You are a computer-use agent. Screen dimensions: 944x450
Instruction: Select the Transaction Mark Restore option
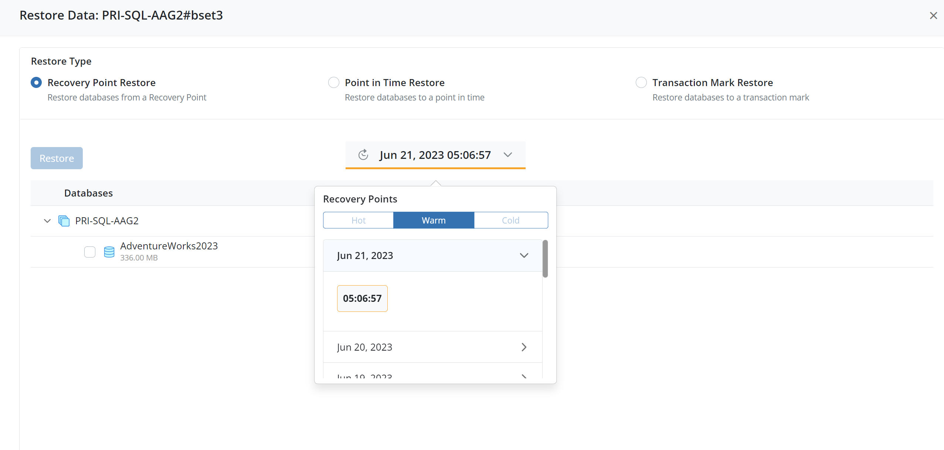tap(641, 82)
